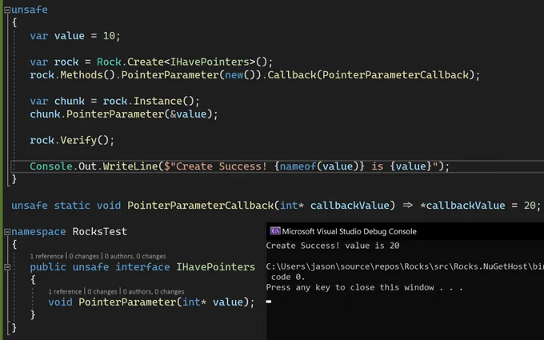Click the 'Create Success! value is 20' console output
The height and width of the screenshot is (340, 544).
tap(333, 246)
